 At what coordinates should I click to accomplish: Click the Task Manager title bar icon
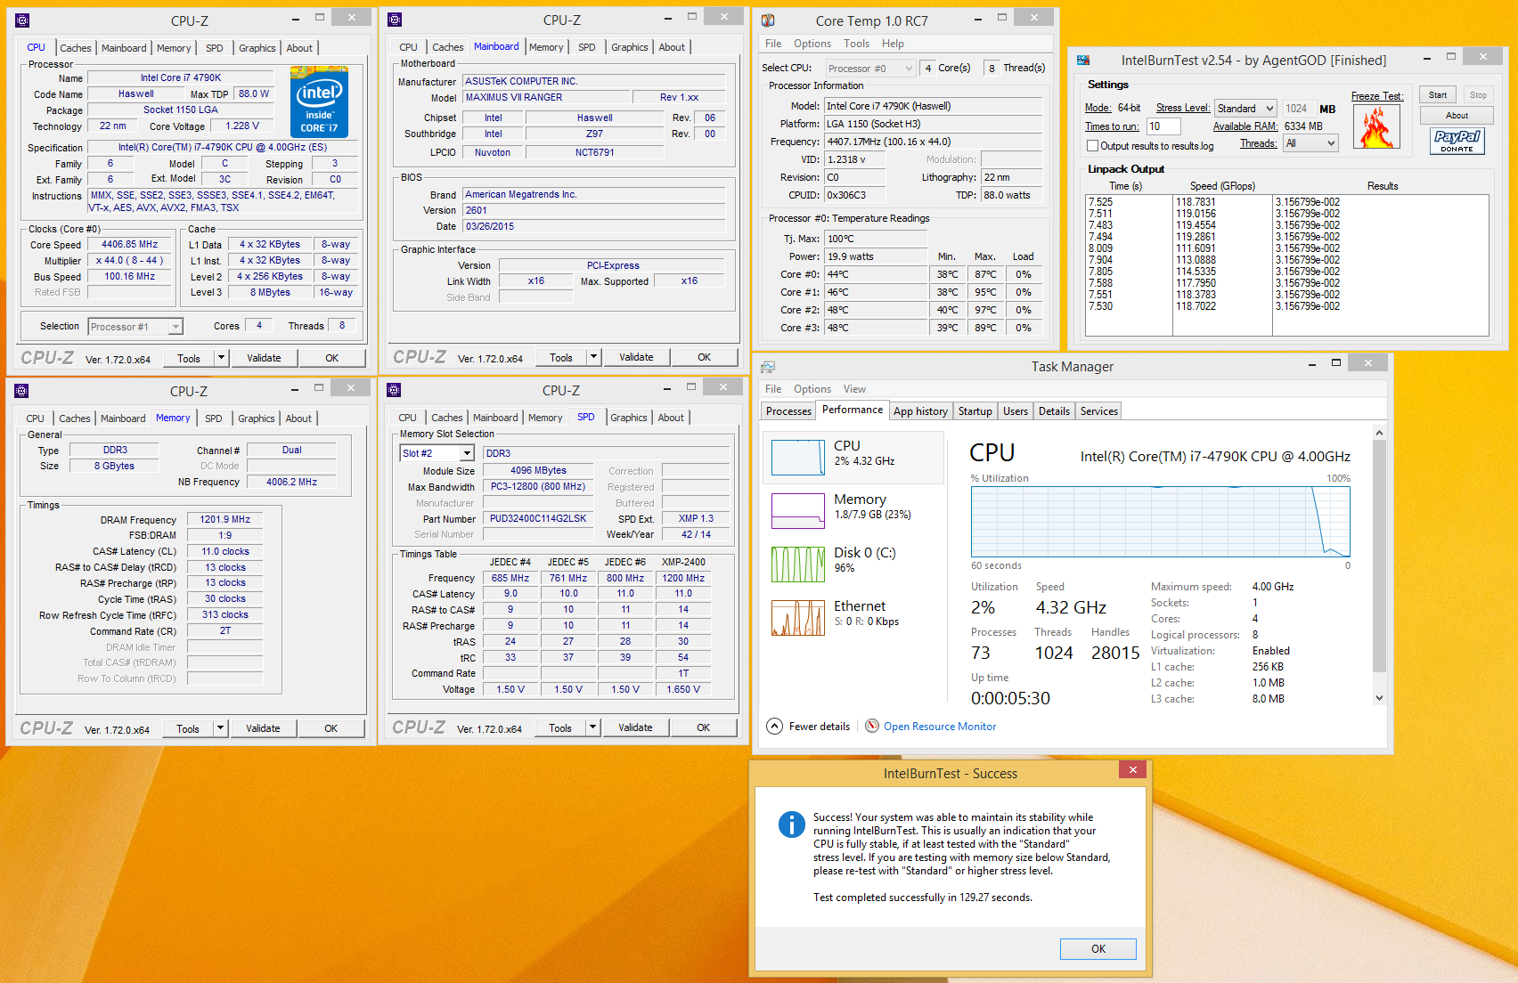pyautogui.click(x=768, y=367)
